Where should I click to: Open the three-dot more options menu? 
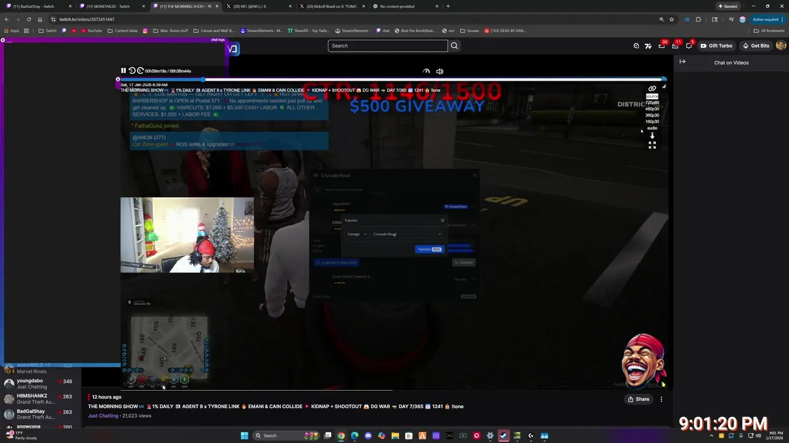(x=661, y=399)
